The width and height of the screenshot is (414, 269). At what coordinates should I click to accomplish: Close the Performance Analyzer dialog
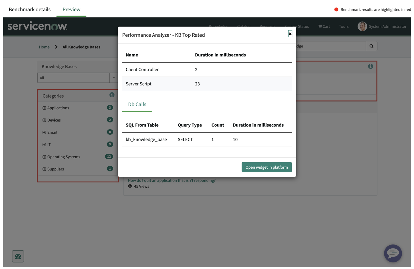click(290, 34)
